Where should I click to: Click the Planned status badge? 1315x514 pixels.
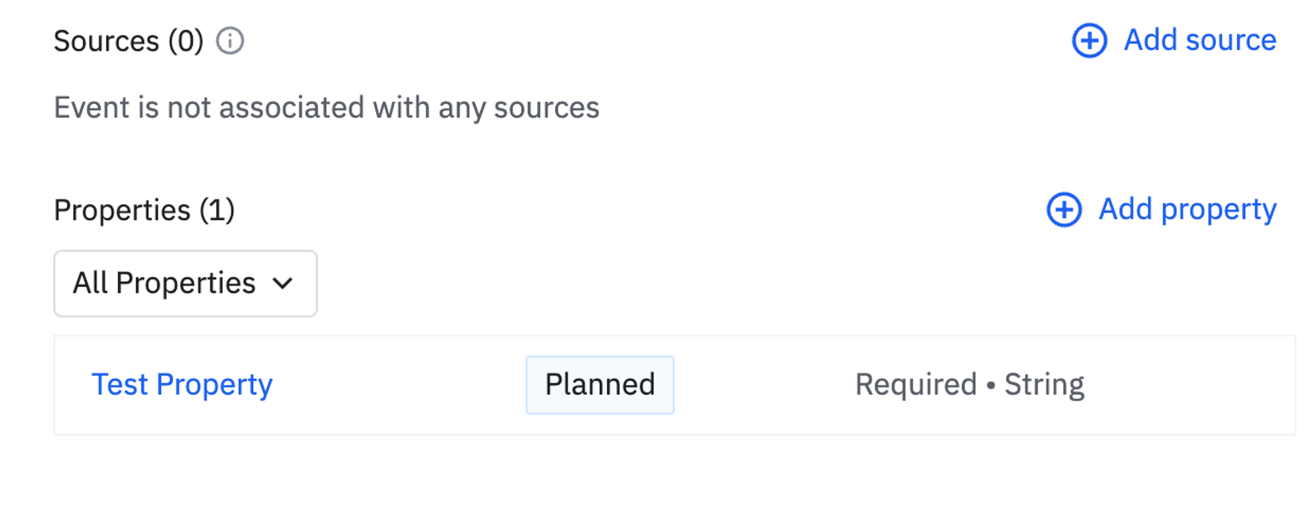(600, 385)
